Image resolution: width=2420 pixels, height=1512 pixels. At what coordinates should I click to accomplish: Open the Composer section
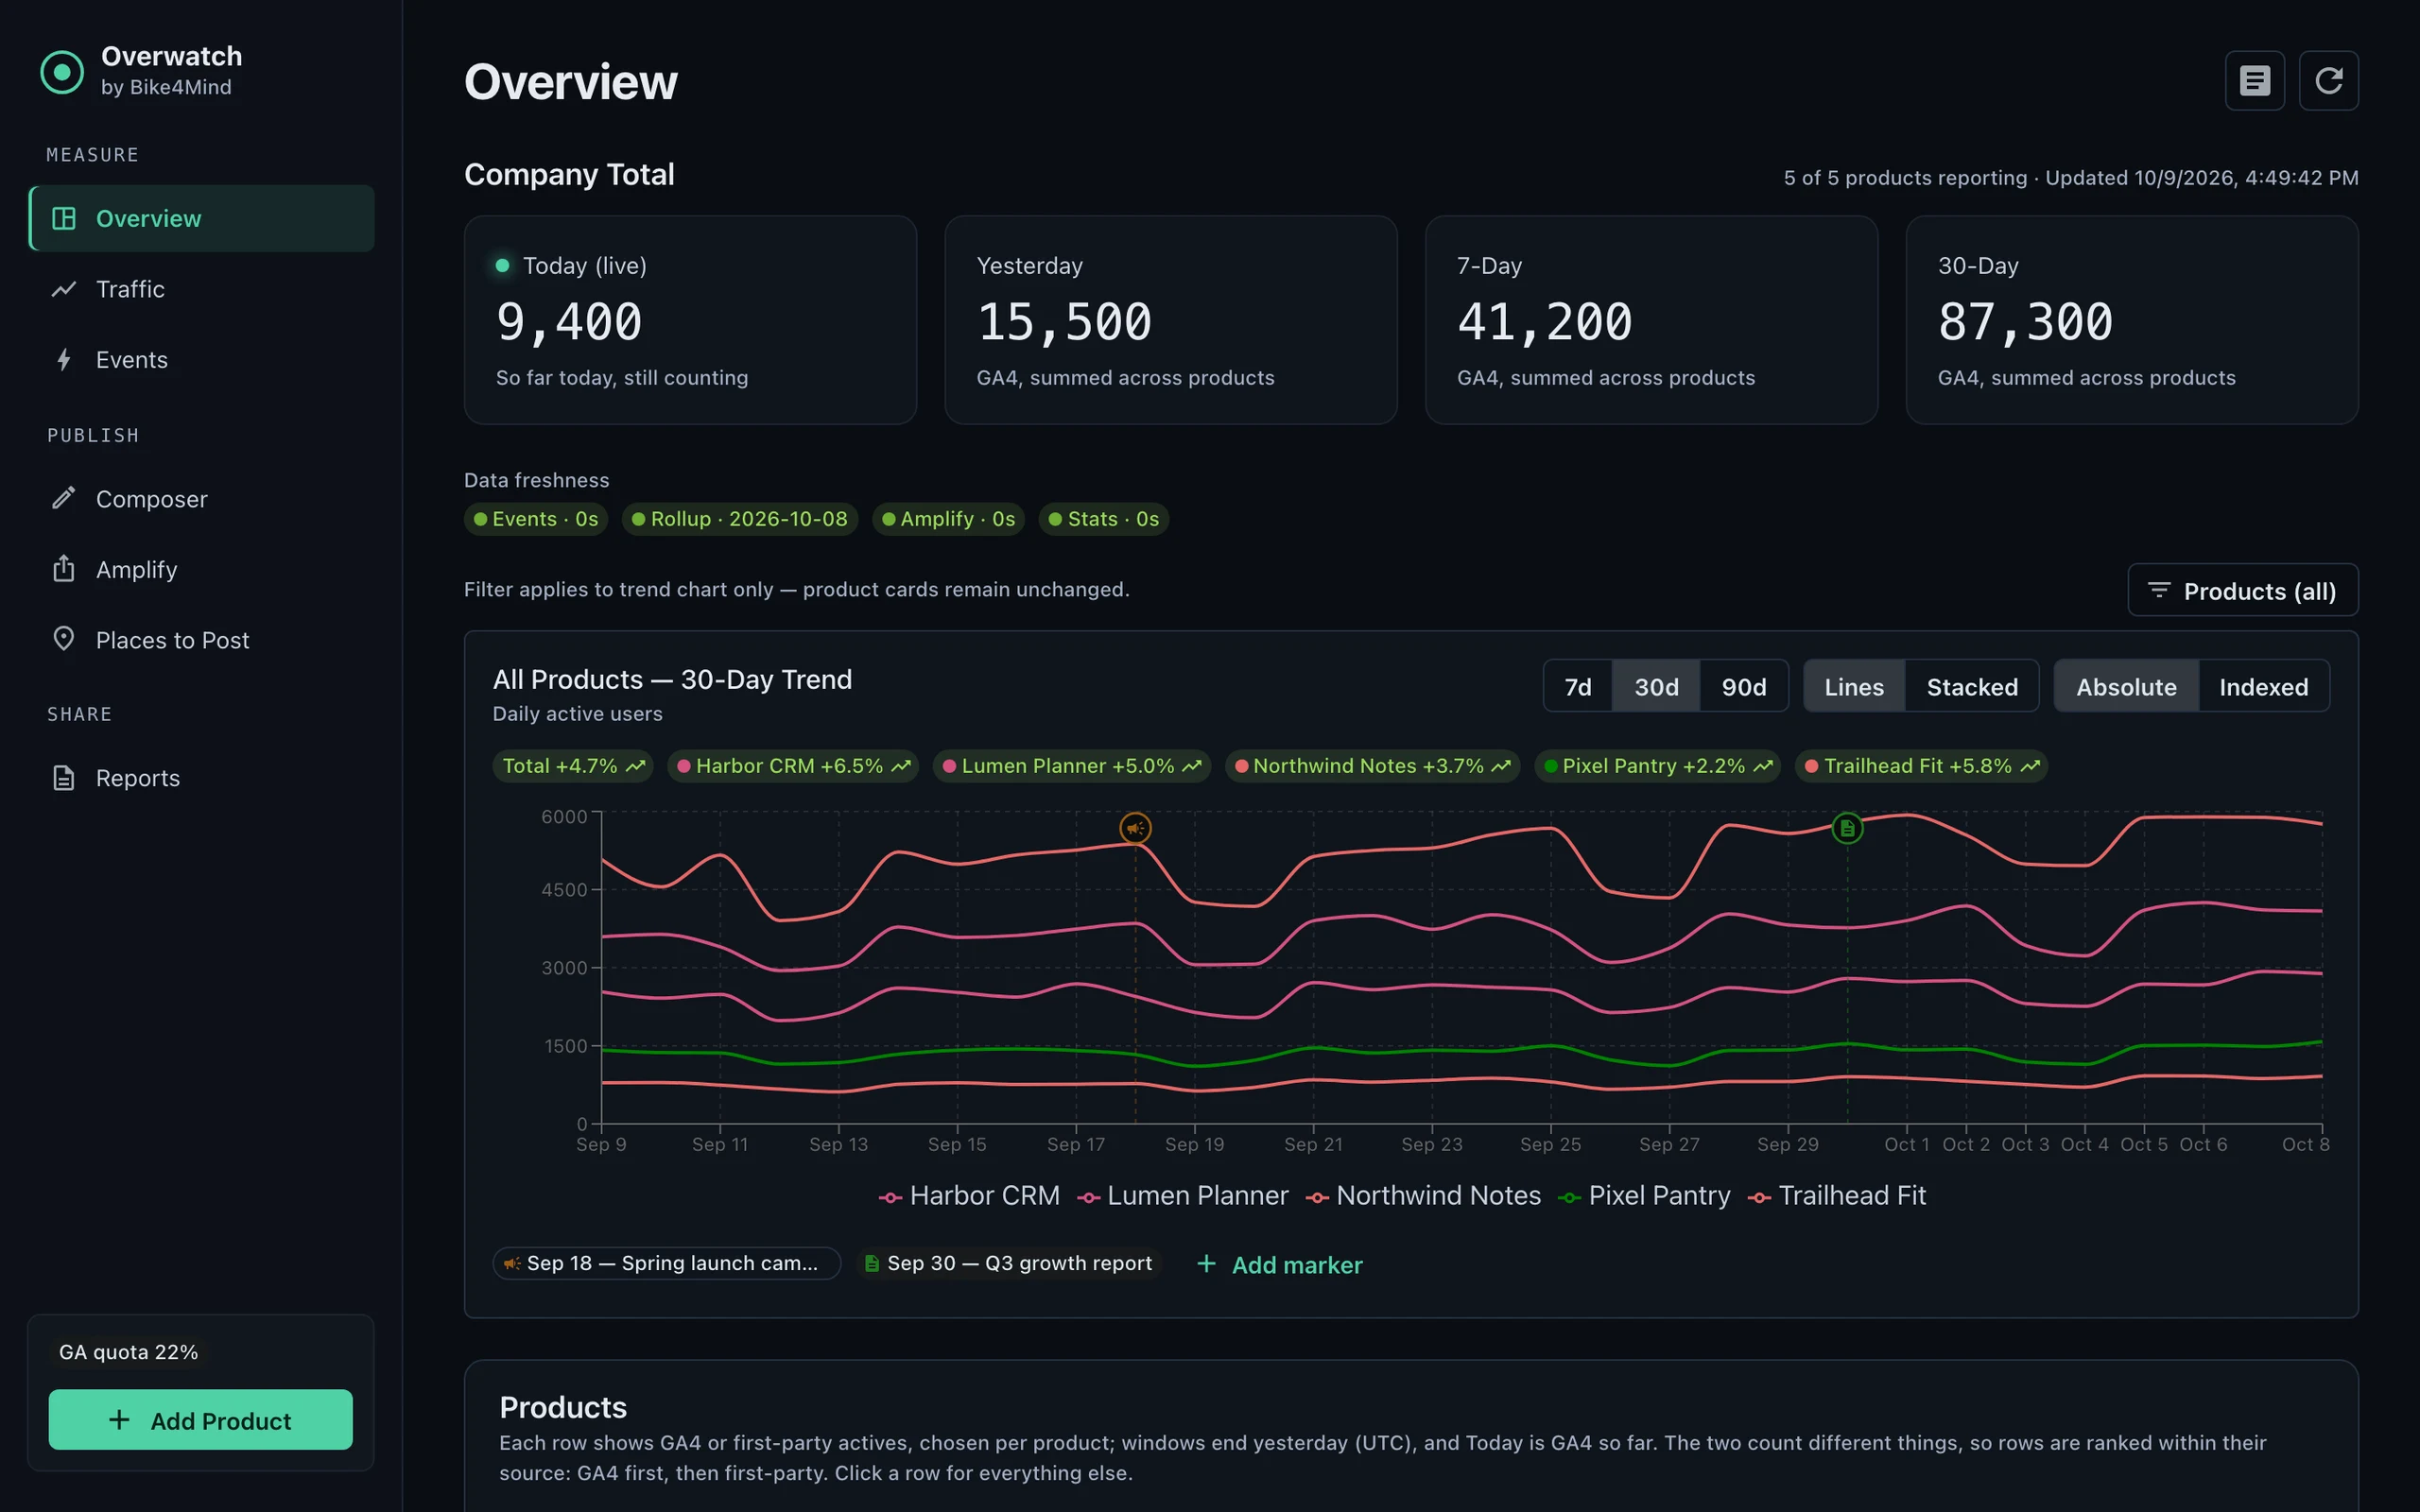201,498
